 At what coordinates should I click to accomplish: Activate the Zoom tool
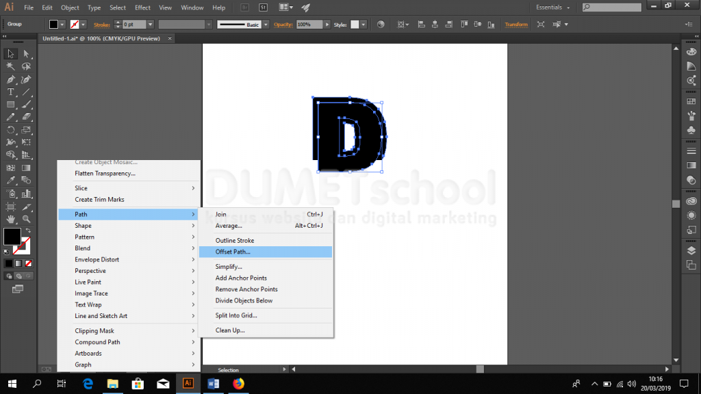click(x=27, y=220)
